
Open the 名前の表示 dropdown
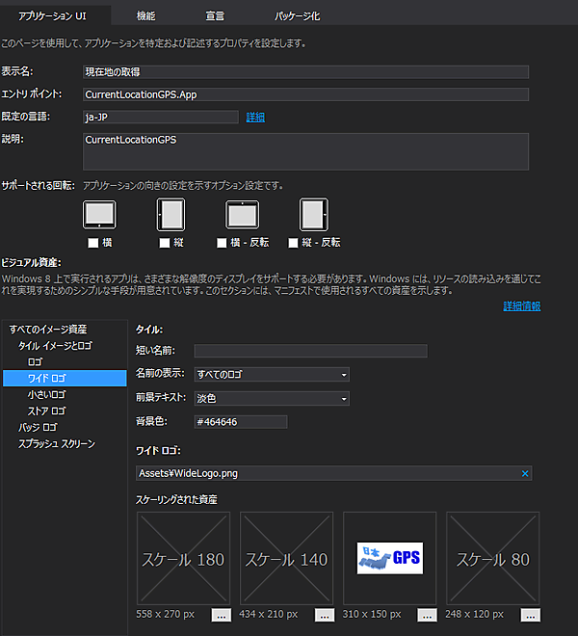pos(271,374)
